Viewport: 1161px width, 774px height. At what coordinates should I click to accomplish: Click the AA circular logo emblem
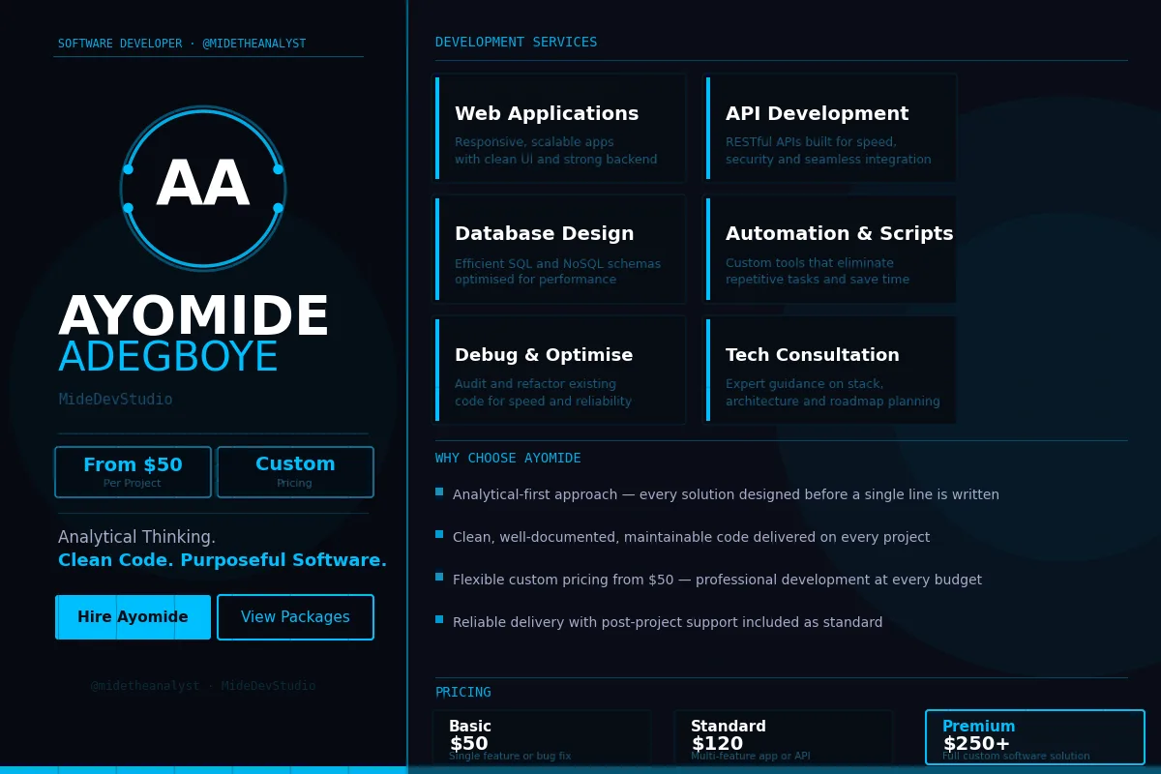click(x=203, y=188)
